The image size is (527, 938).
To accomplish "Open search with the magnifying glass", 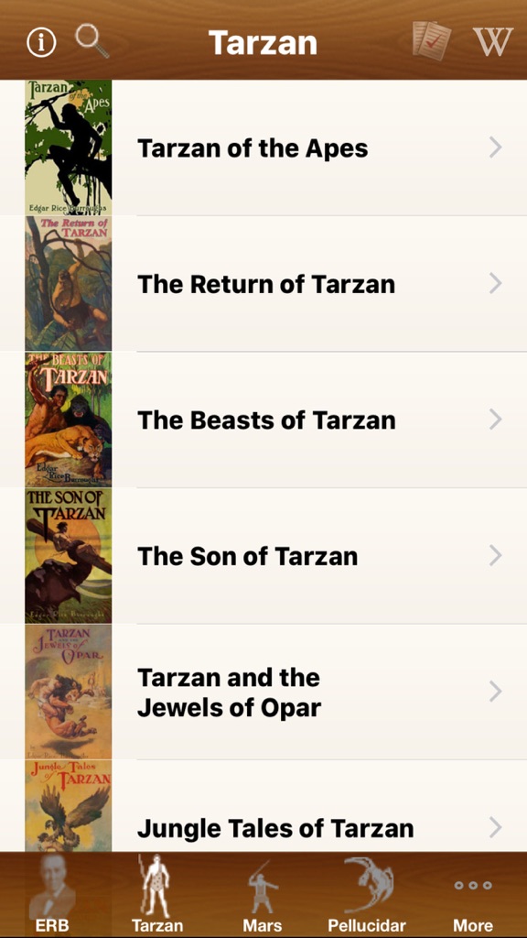I will (x=92, y=40).
